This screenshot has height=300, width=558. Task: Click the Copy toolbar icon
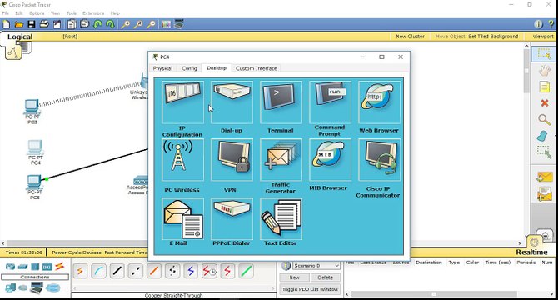(x=72, y=24)
